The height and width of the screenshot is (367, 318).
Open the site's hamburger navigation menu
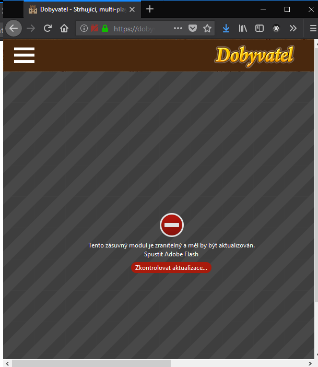[24, 55]
